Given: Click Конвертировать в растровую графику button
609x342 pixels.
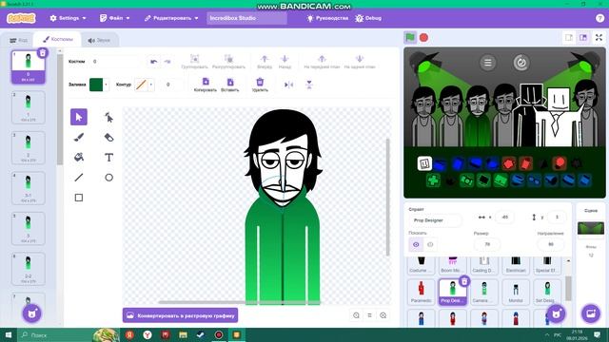Looking at the screenshot, I should tap(180, 315).
